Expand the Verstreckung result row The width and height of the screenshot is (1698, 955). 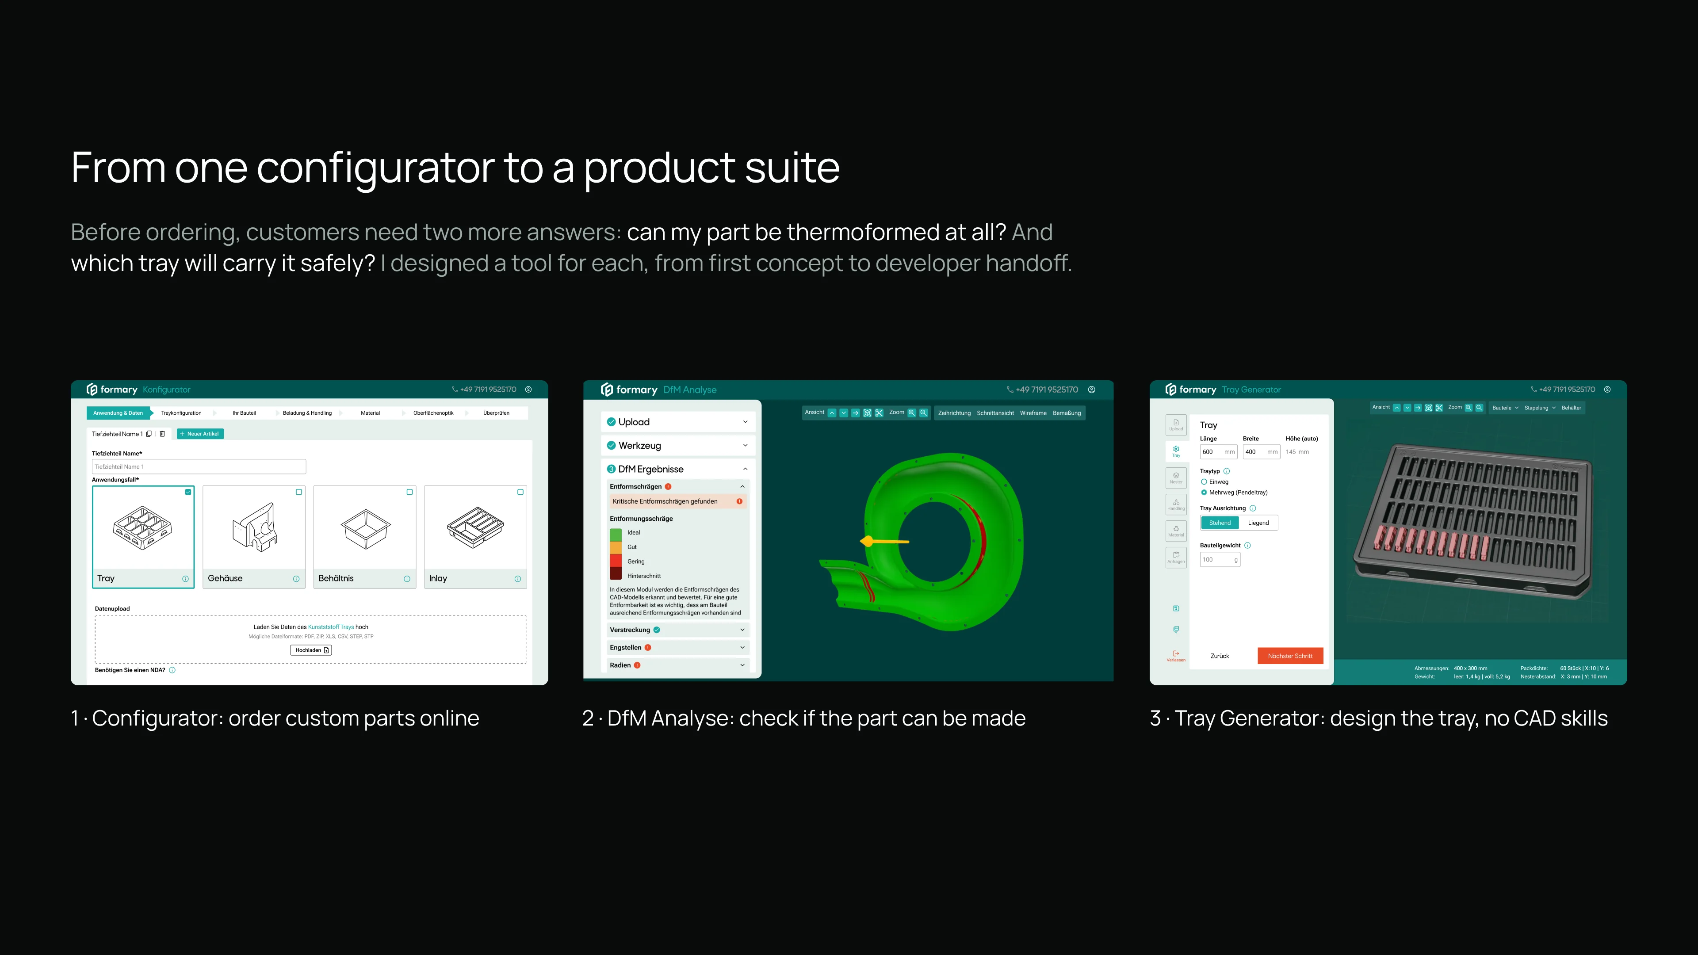point(678,630)
